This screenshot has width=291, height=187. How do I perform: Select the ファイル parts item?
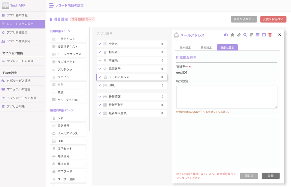coord(68,77)
